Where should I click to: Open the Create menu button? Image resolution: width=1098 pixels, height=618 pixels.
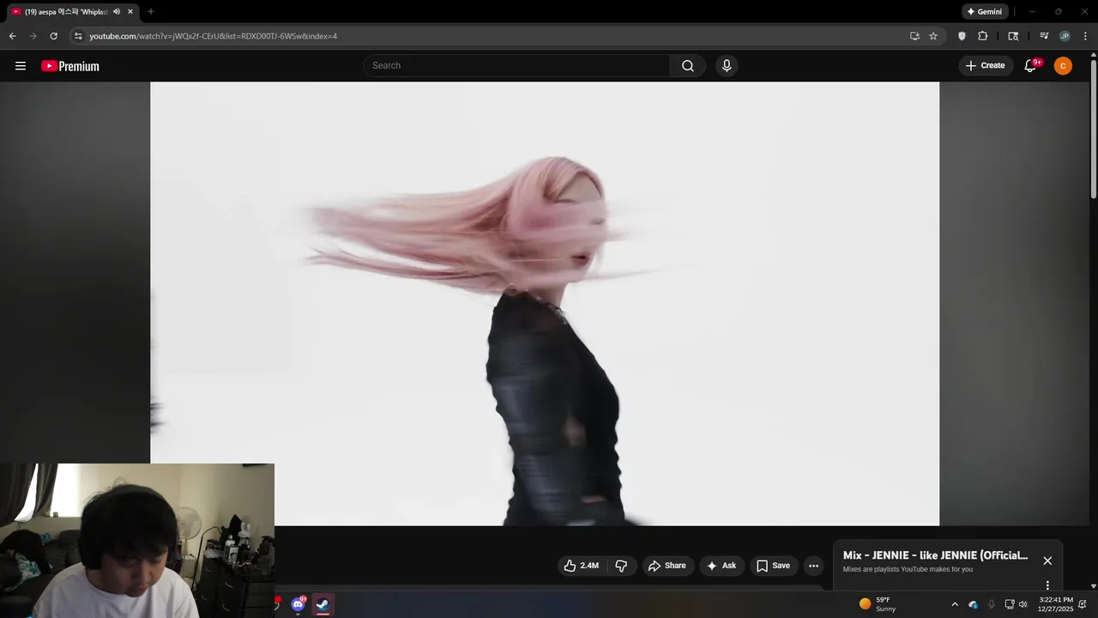coord(985,66)
